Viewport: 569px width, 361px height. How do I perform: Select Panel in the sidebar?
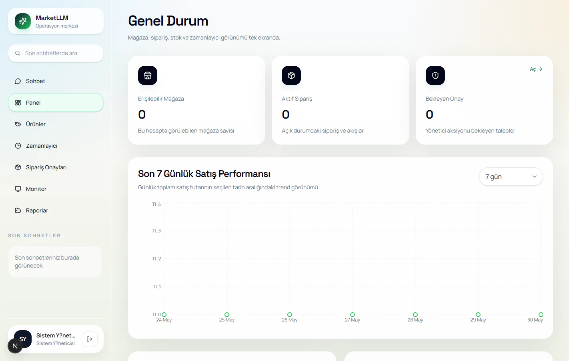[x=56, y=103]
